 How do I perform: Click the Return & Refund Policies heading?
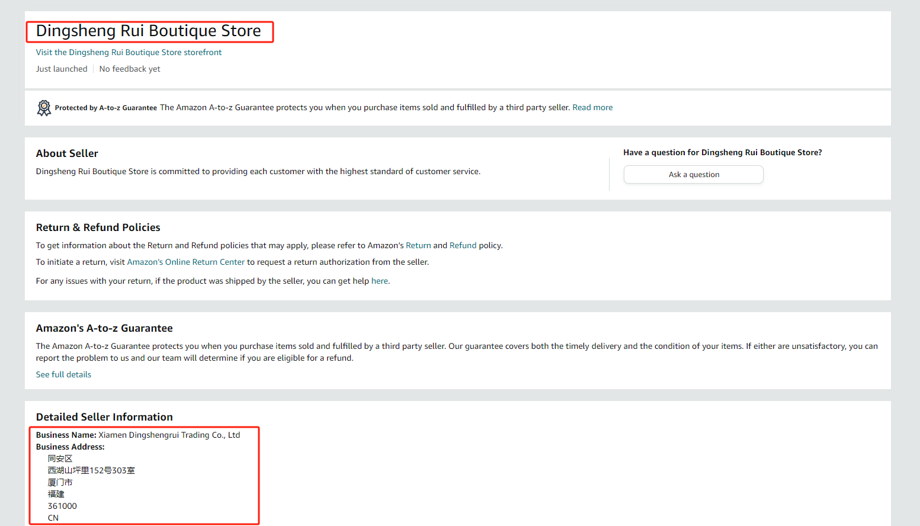[98, 227]
